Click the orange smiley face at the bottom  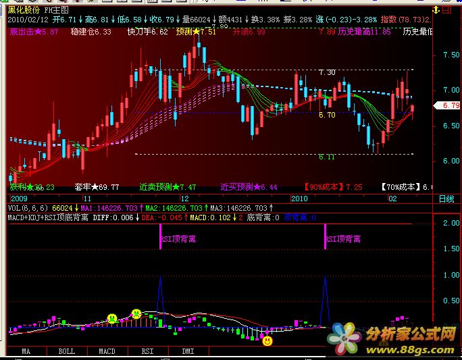(x=267, y=341)
